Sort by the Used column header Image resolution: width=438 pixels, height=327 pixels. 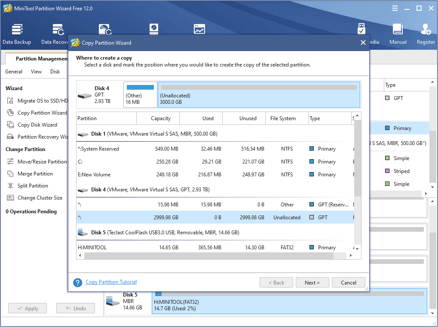[x=201, y=118]
